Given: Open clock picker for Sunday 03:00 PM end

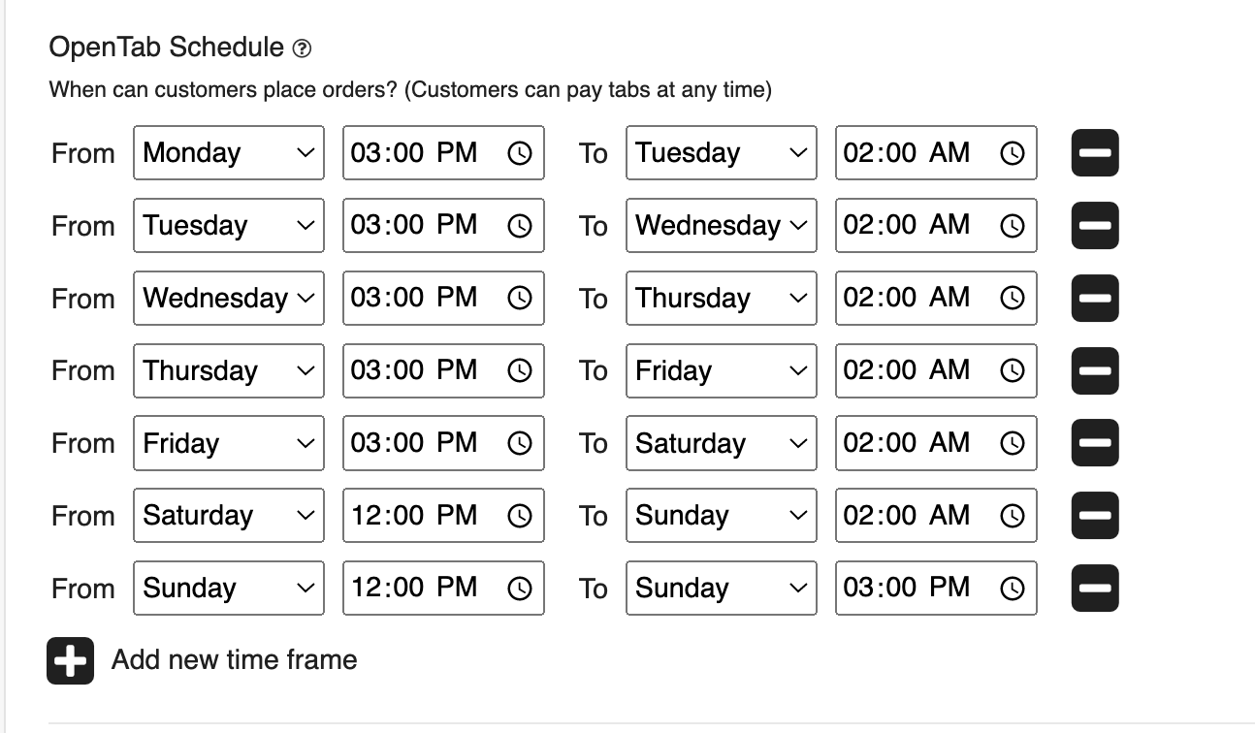Looking at the screenshot, I should [1013, 589].
